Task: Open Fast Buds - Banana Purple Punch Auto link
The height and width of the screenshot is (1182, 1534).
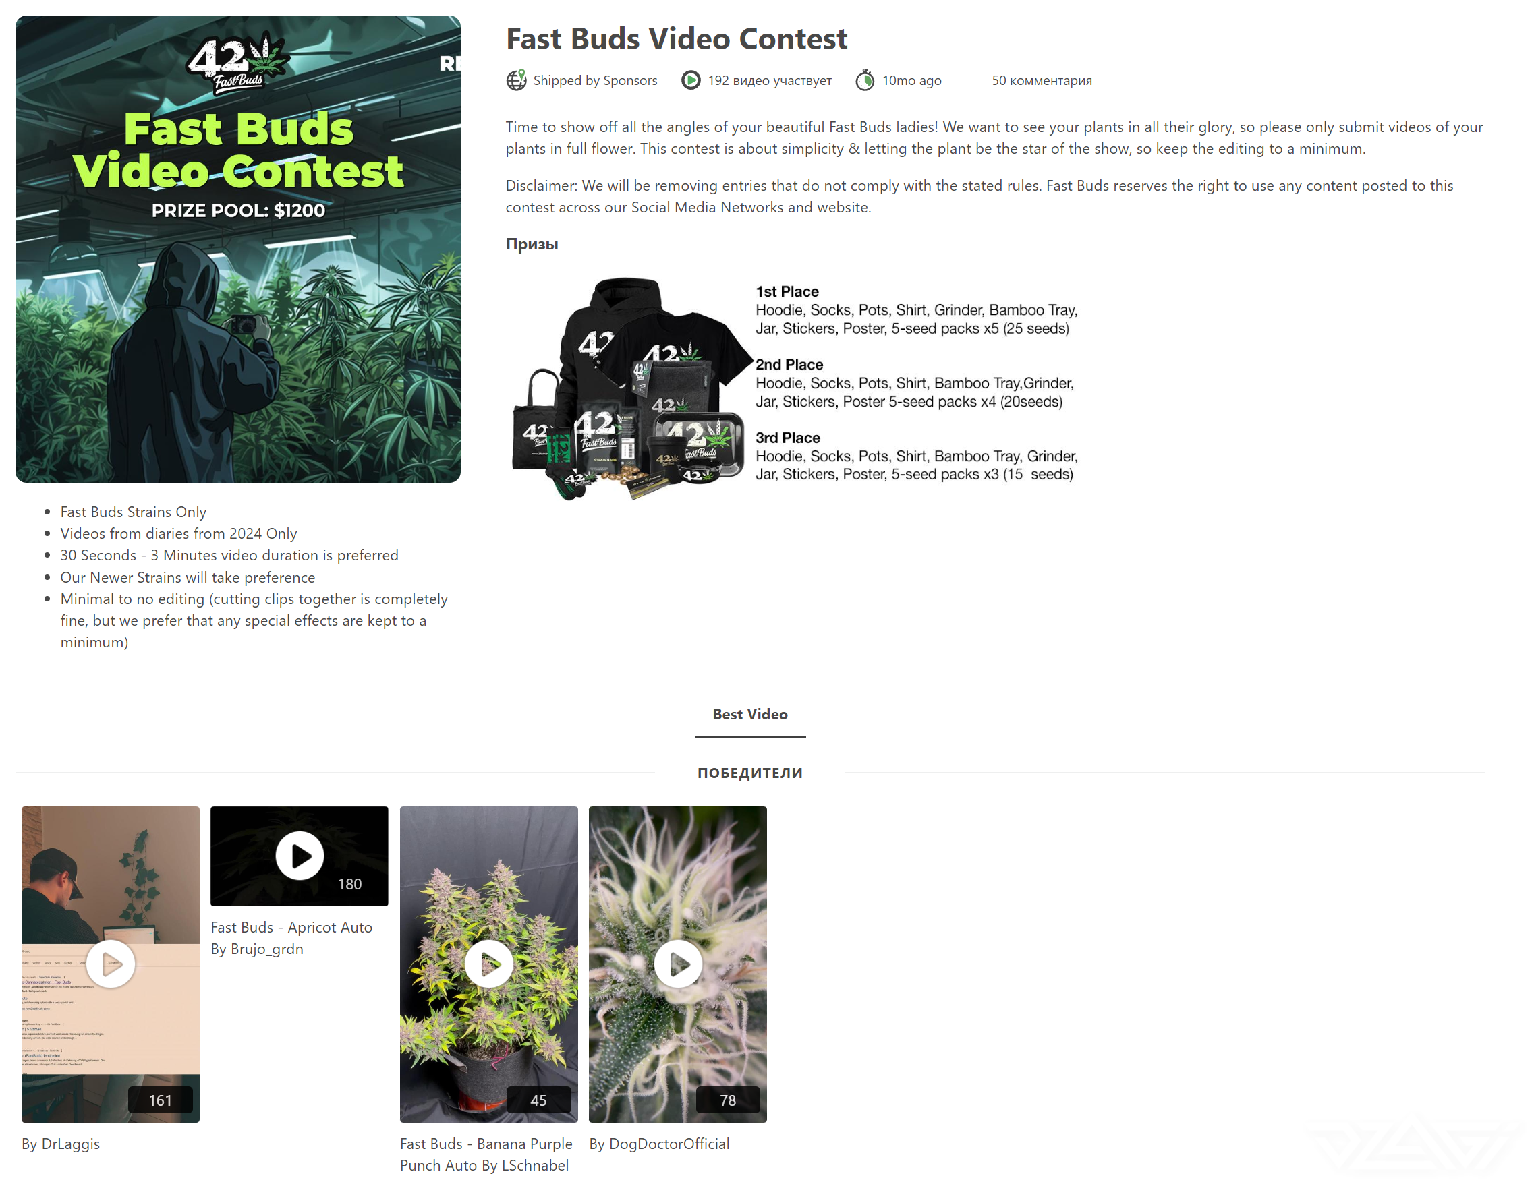Action: click(486, 1154)
